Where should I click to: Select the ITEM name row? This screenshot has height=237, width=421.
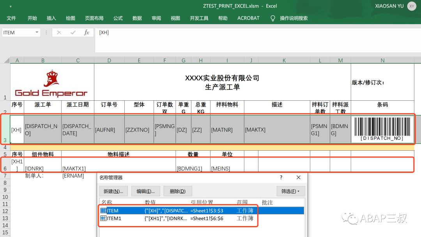click(x=202, y=210)
